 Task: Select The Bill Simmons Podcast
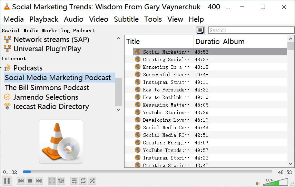(x=47, y=88)
